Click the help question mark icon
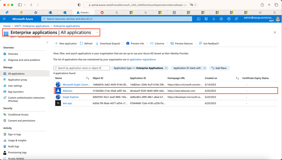The height and width of the screenshot is (160, 282). [x=229, y=19]
